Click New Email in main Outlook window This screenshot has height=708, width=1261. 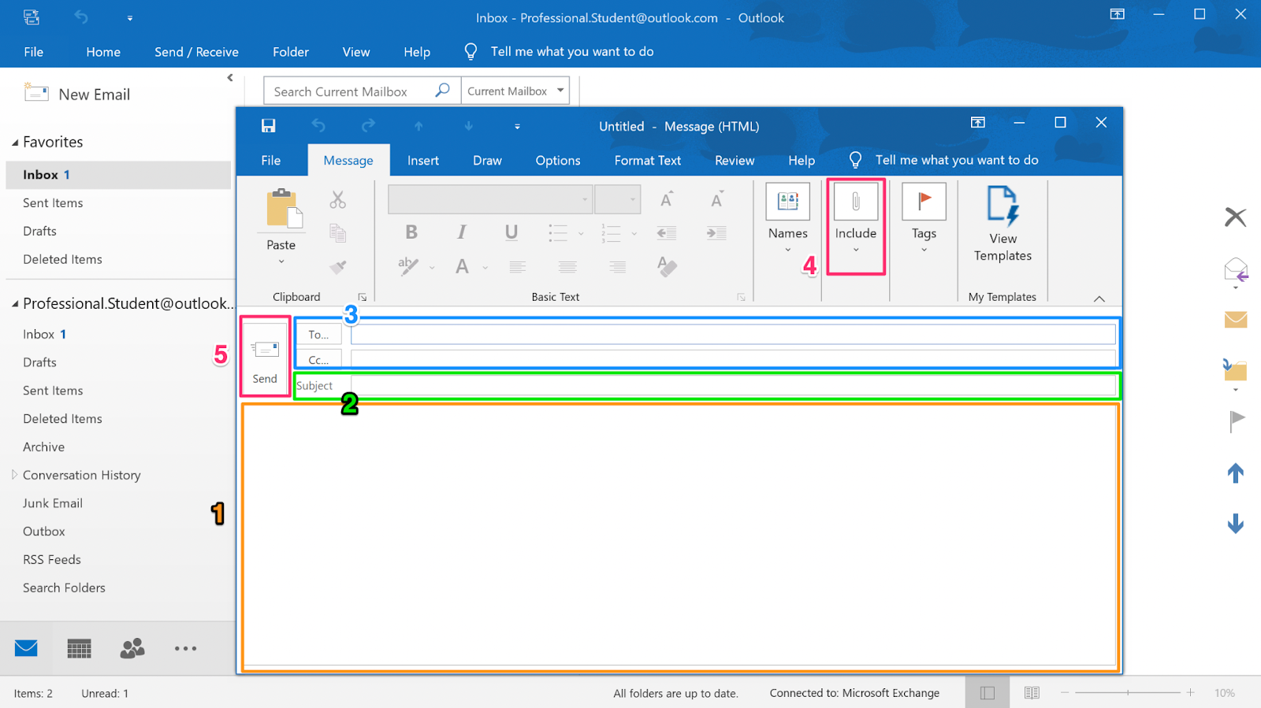[x=77, y=95]
